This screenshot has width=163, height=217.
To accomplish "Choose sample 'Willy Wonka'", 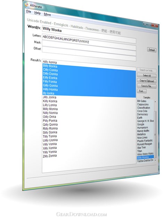I will [145, 157].
